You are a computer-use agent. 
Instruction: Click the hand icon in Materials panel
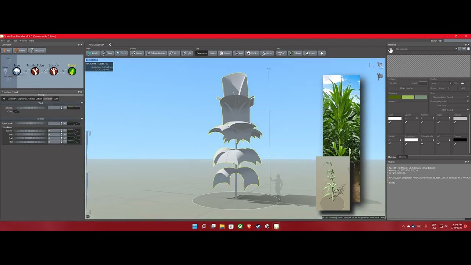(391, 51)
